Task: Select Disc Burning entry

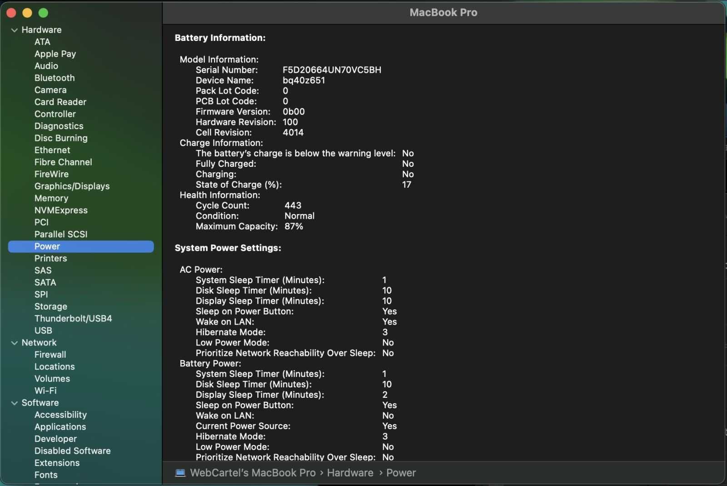Action: click(61, 138)
